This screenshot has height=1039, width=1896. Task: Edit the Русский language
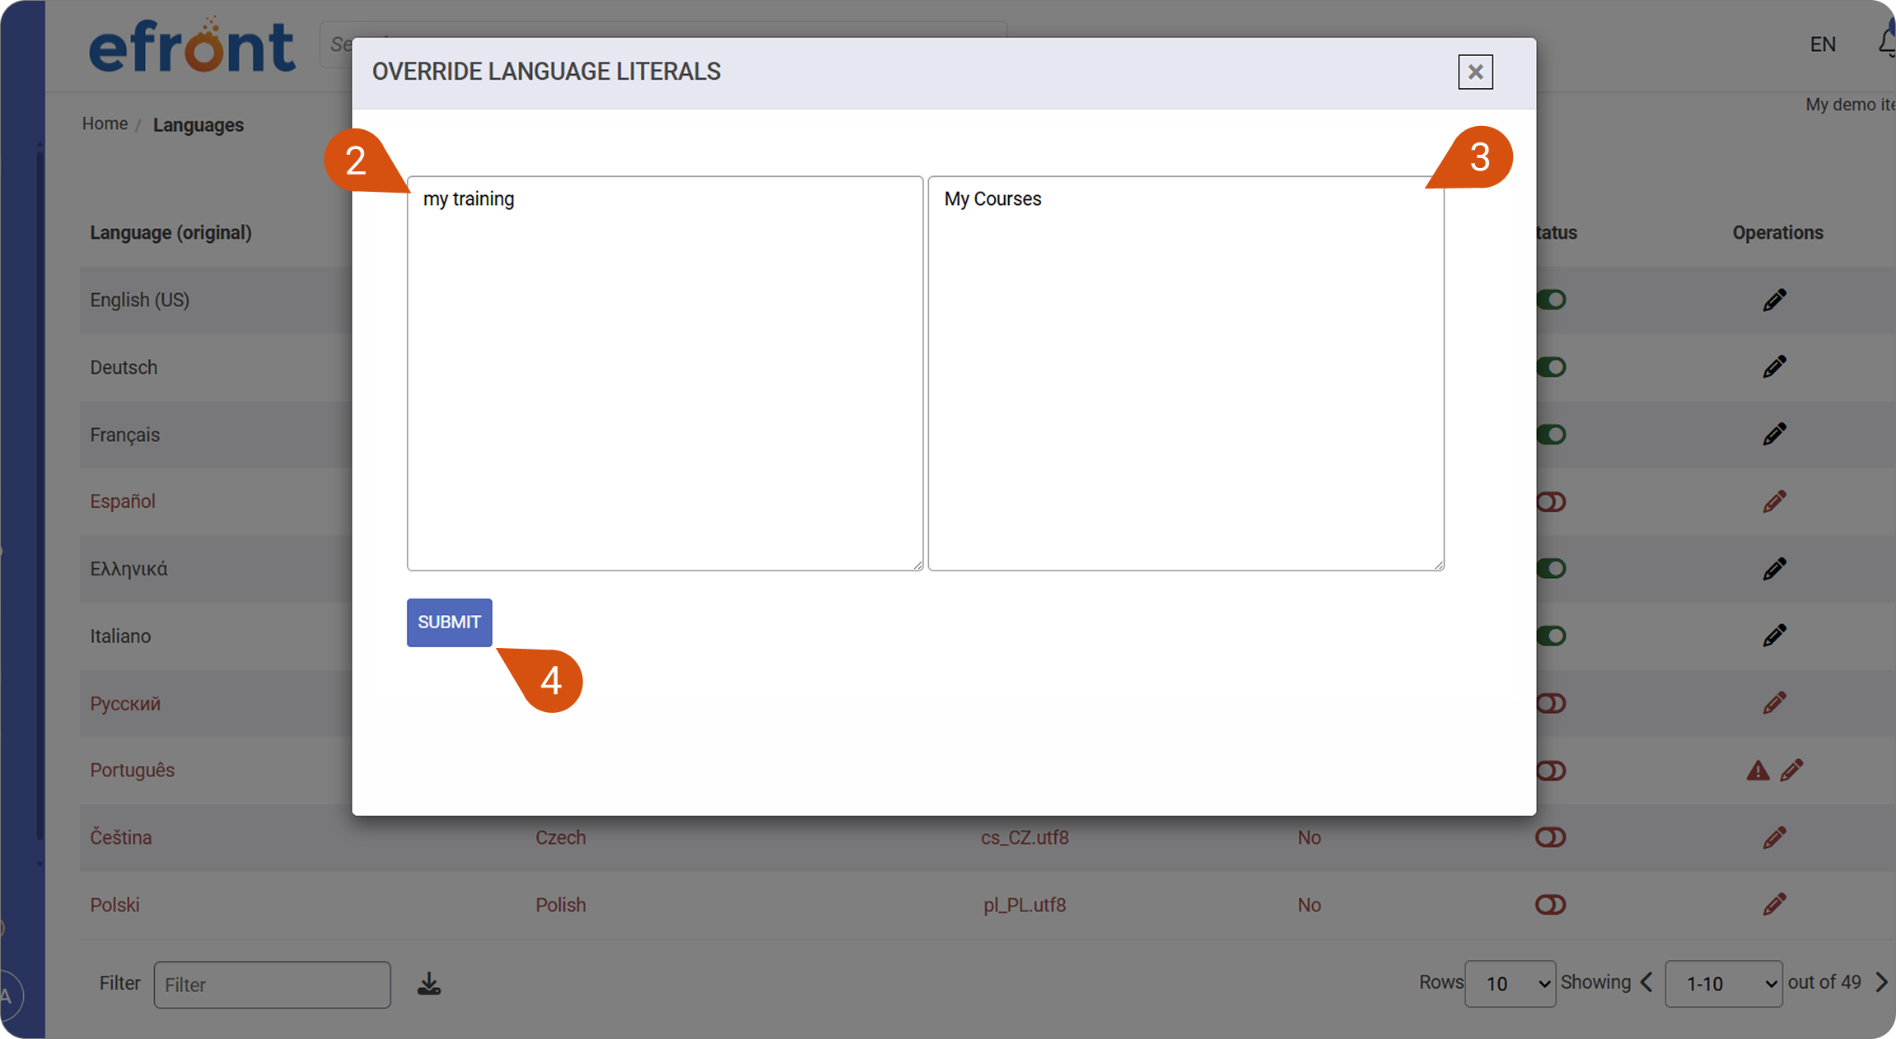coord(1775,703)
